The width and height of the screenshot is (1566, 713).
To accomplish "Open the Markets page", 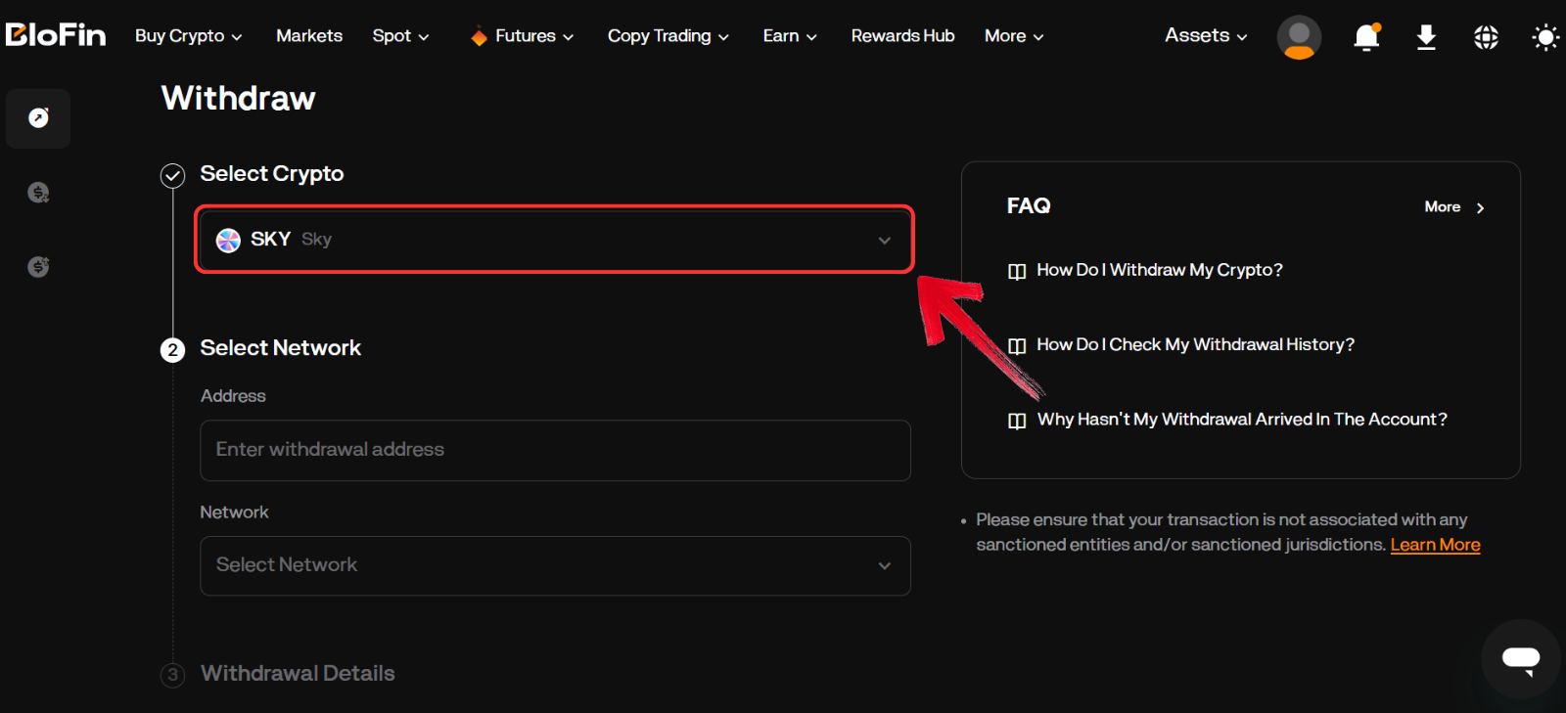I will 309,36.
